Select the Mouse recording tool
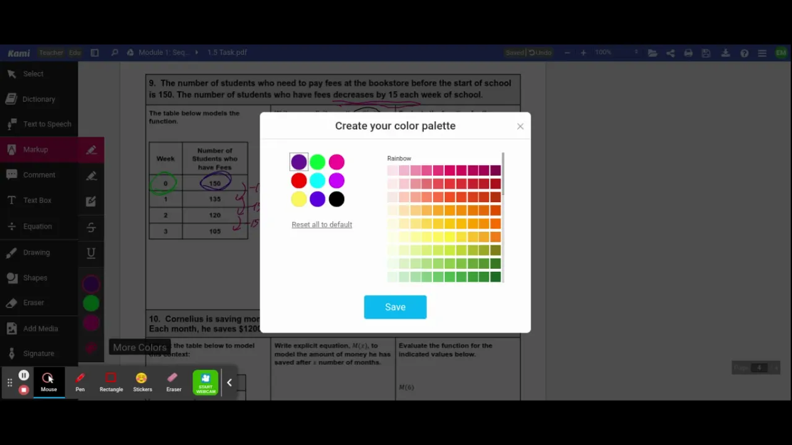Viewport: 792px width, 445px height. click(48, 383)
